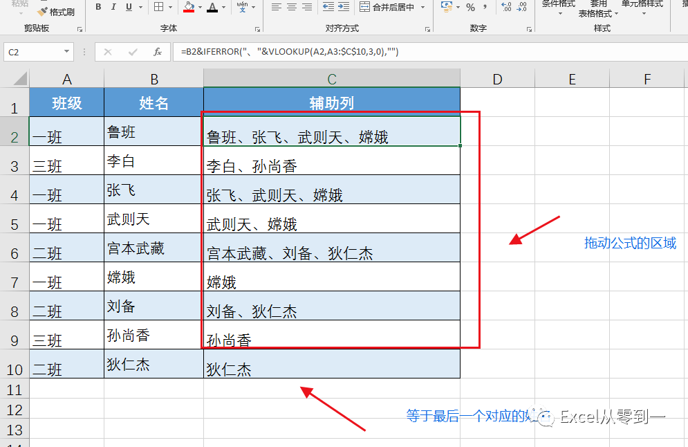Select cell B9 containing 孙尚香
The width and height of the screenshot is (688, 447).
154,335
